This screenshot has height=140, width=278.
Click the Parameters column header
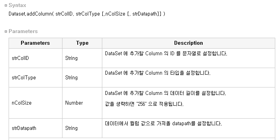point(35,43)
